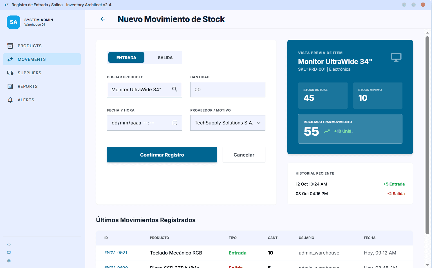Click the search magnifier in Buscar Producto
The height and width of the screenshot is (268, 432).
point(175,89)
